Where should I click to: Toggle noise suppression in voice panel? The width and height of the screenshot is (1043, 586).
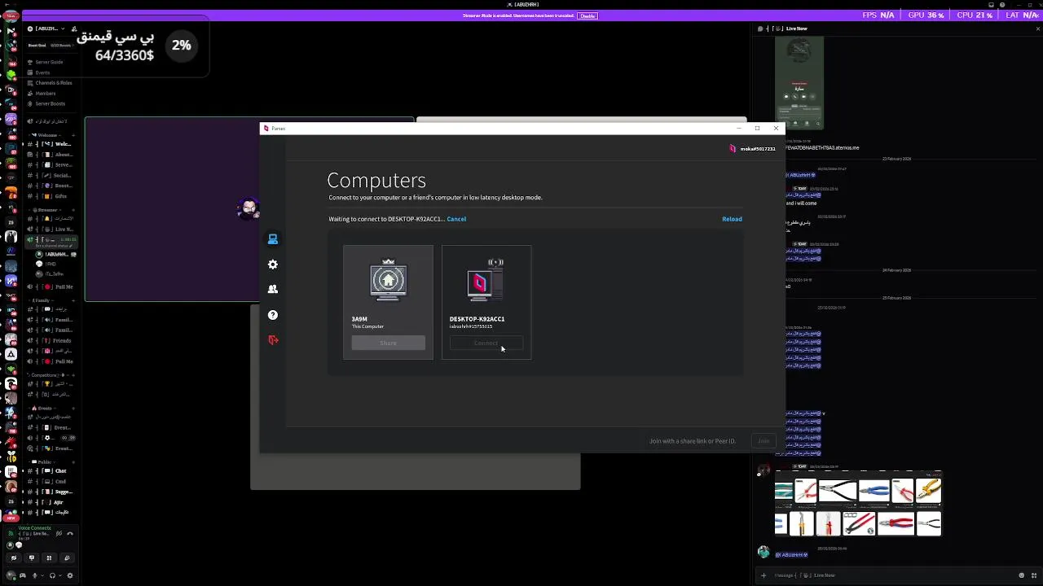pos(59,534)
